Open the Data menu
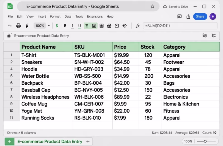This screenshot has height=146, width=223. [x=68, y=17]
